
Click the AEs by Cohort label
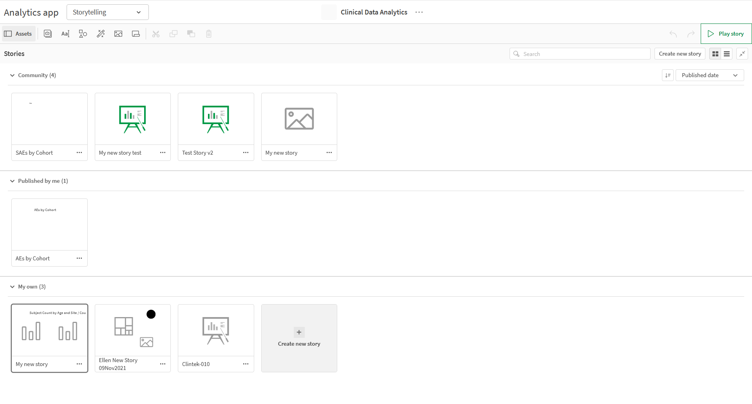tap(33, 258)
